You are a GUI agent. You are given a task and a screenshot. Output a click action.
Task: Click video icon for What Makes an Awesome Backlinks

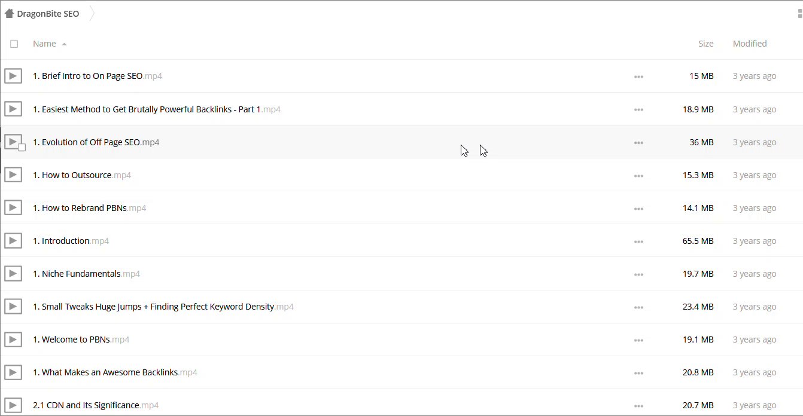(13, 372)
